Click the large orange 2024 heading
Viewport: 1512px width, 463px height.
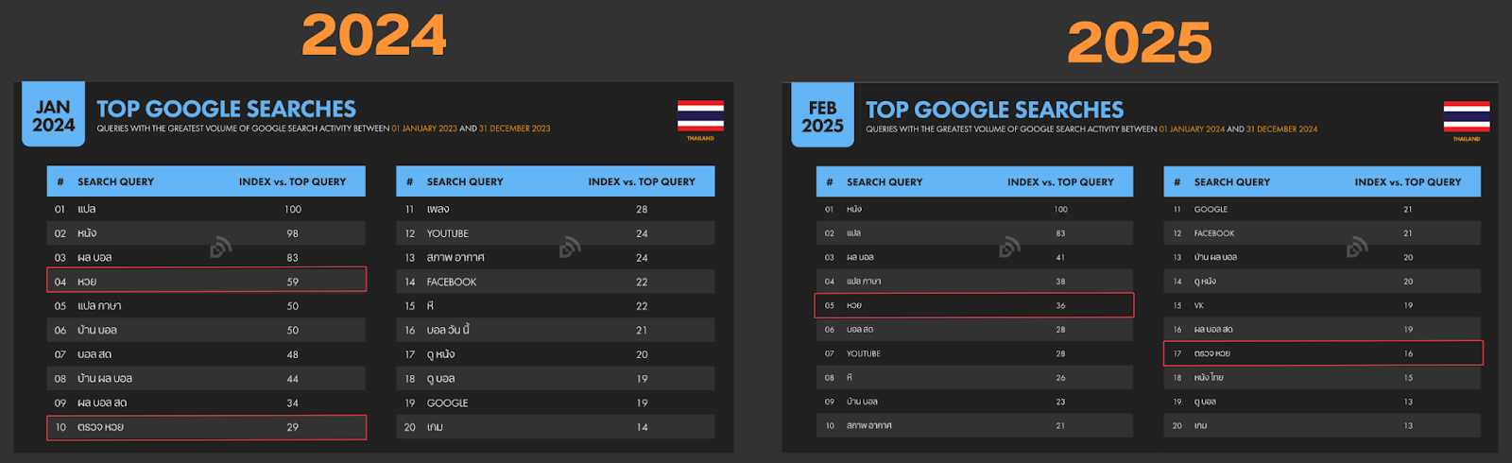pos(374,36)
